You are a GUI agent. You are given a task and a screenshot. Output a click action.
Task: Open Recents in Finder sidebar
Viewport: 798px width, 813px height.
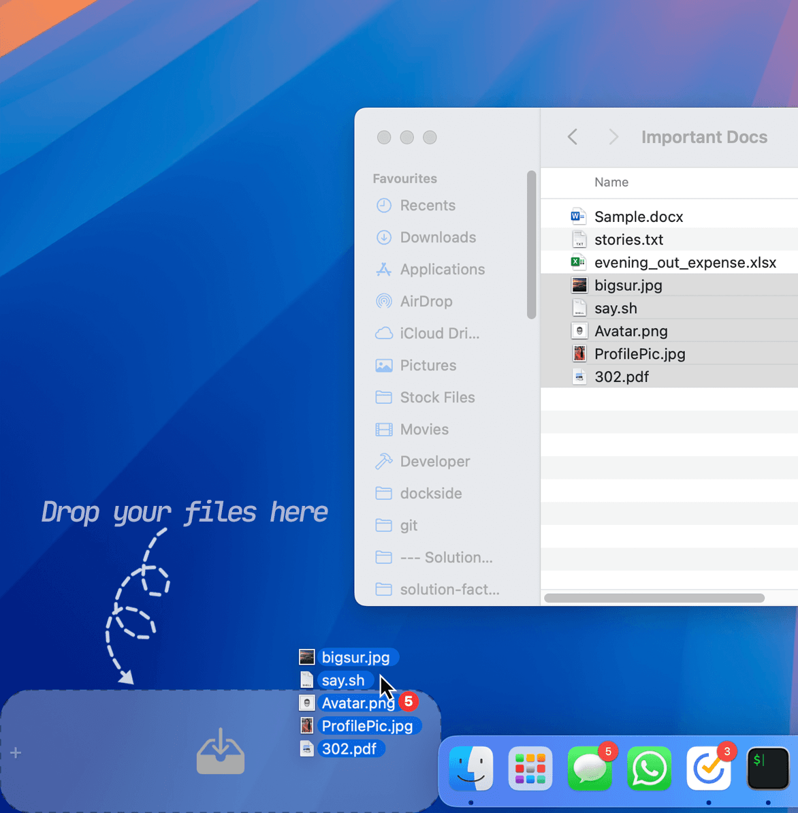pyautogui.click(x=415, y=206)
